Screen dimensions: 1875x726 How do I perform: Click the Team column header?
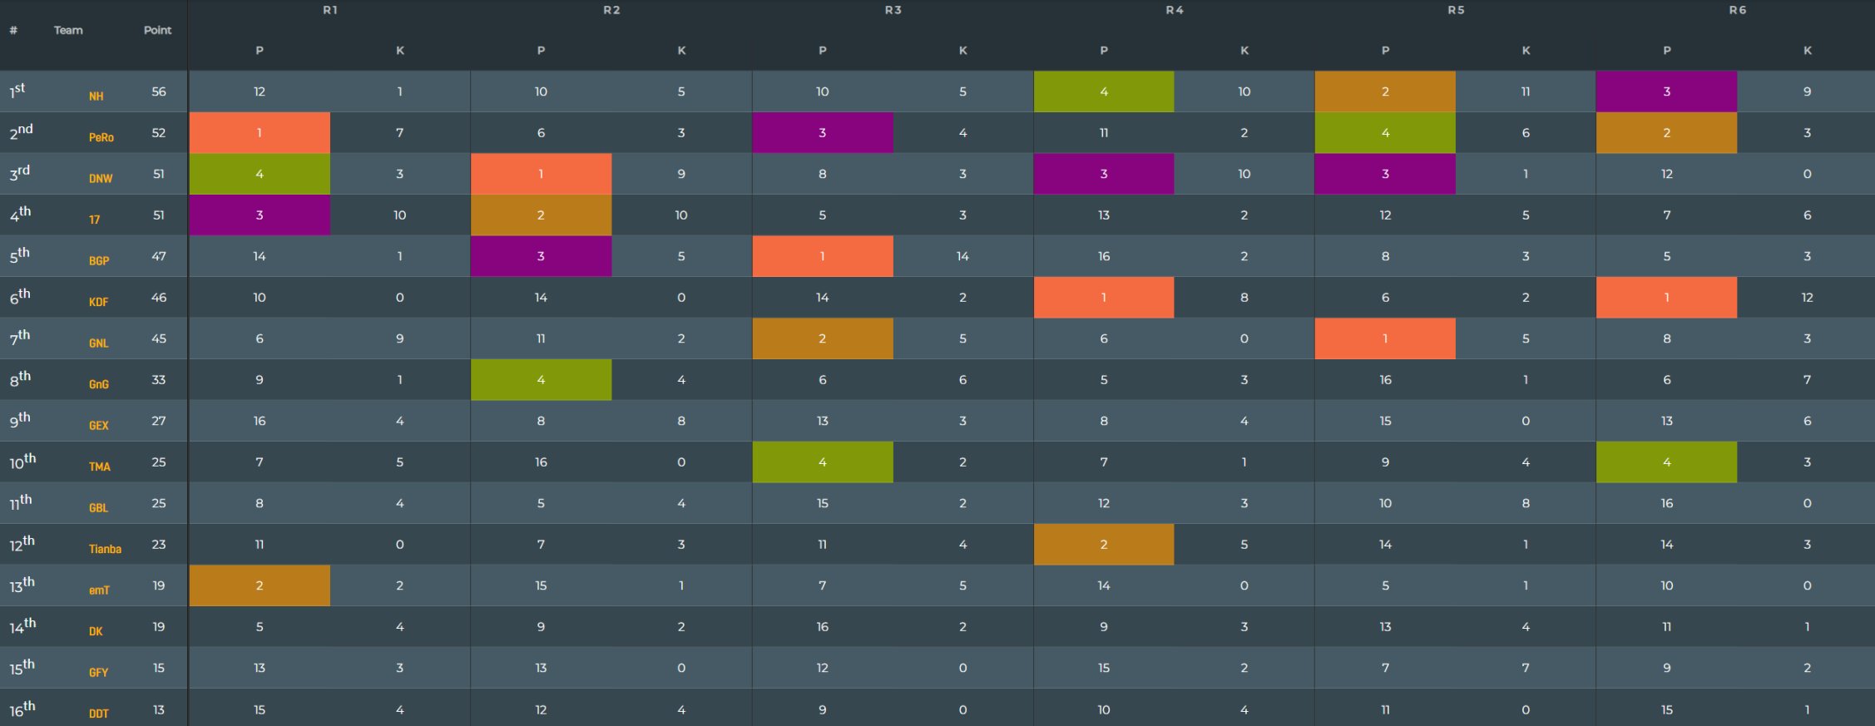[68, 31]
